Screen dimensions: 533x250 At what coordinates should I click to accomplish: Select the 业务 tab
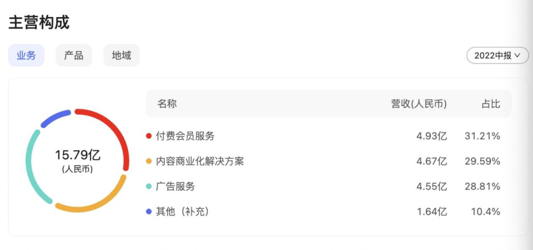coord(26,55)
